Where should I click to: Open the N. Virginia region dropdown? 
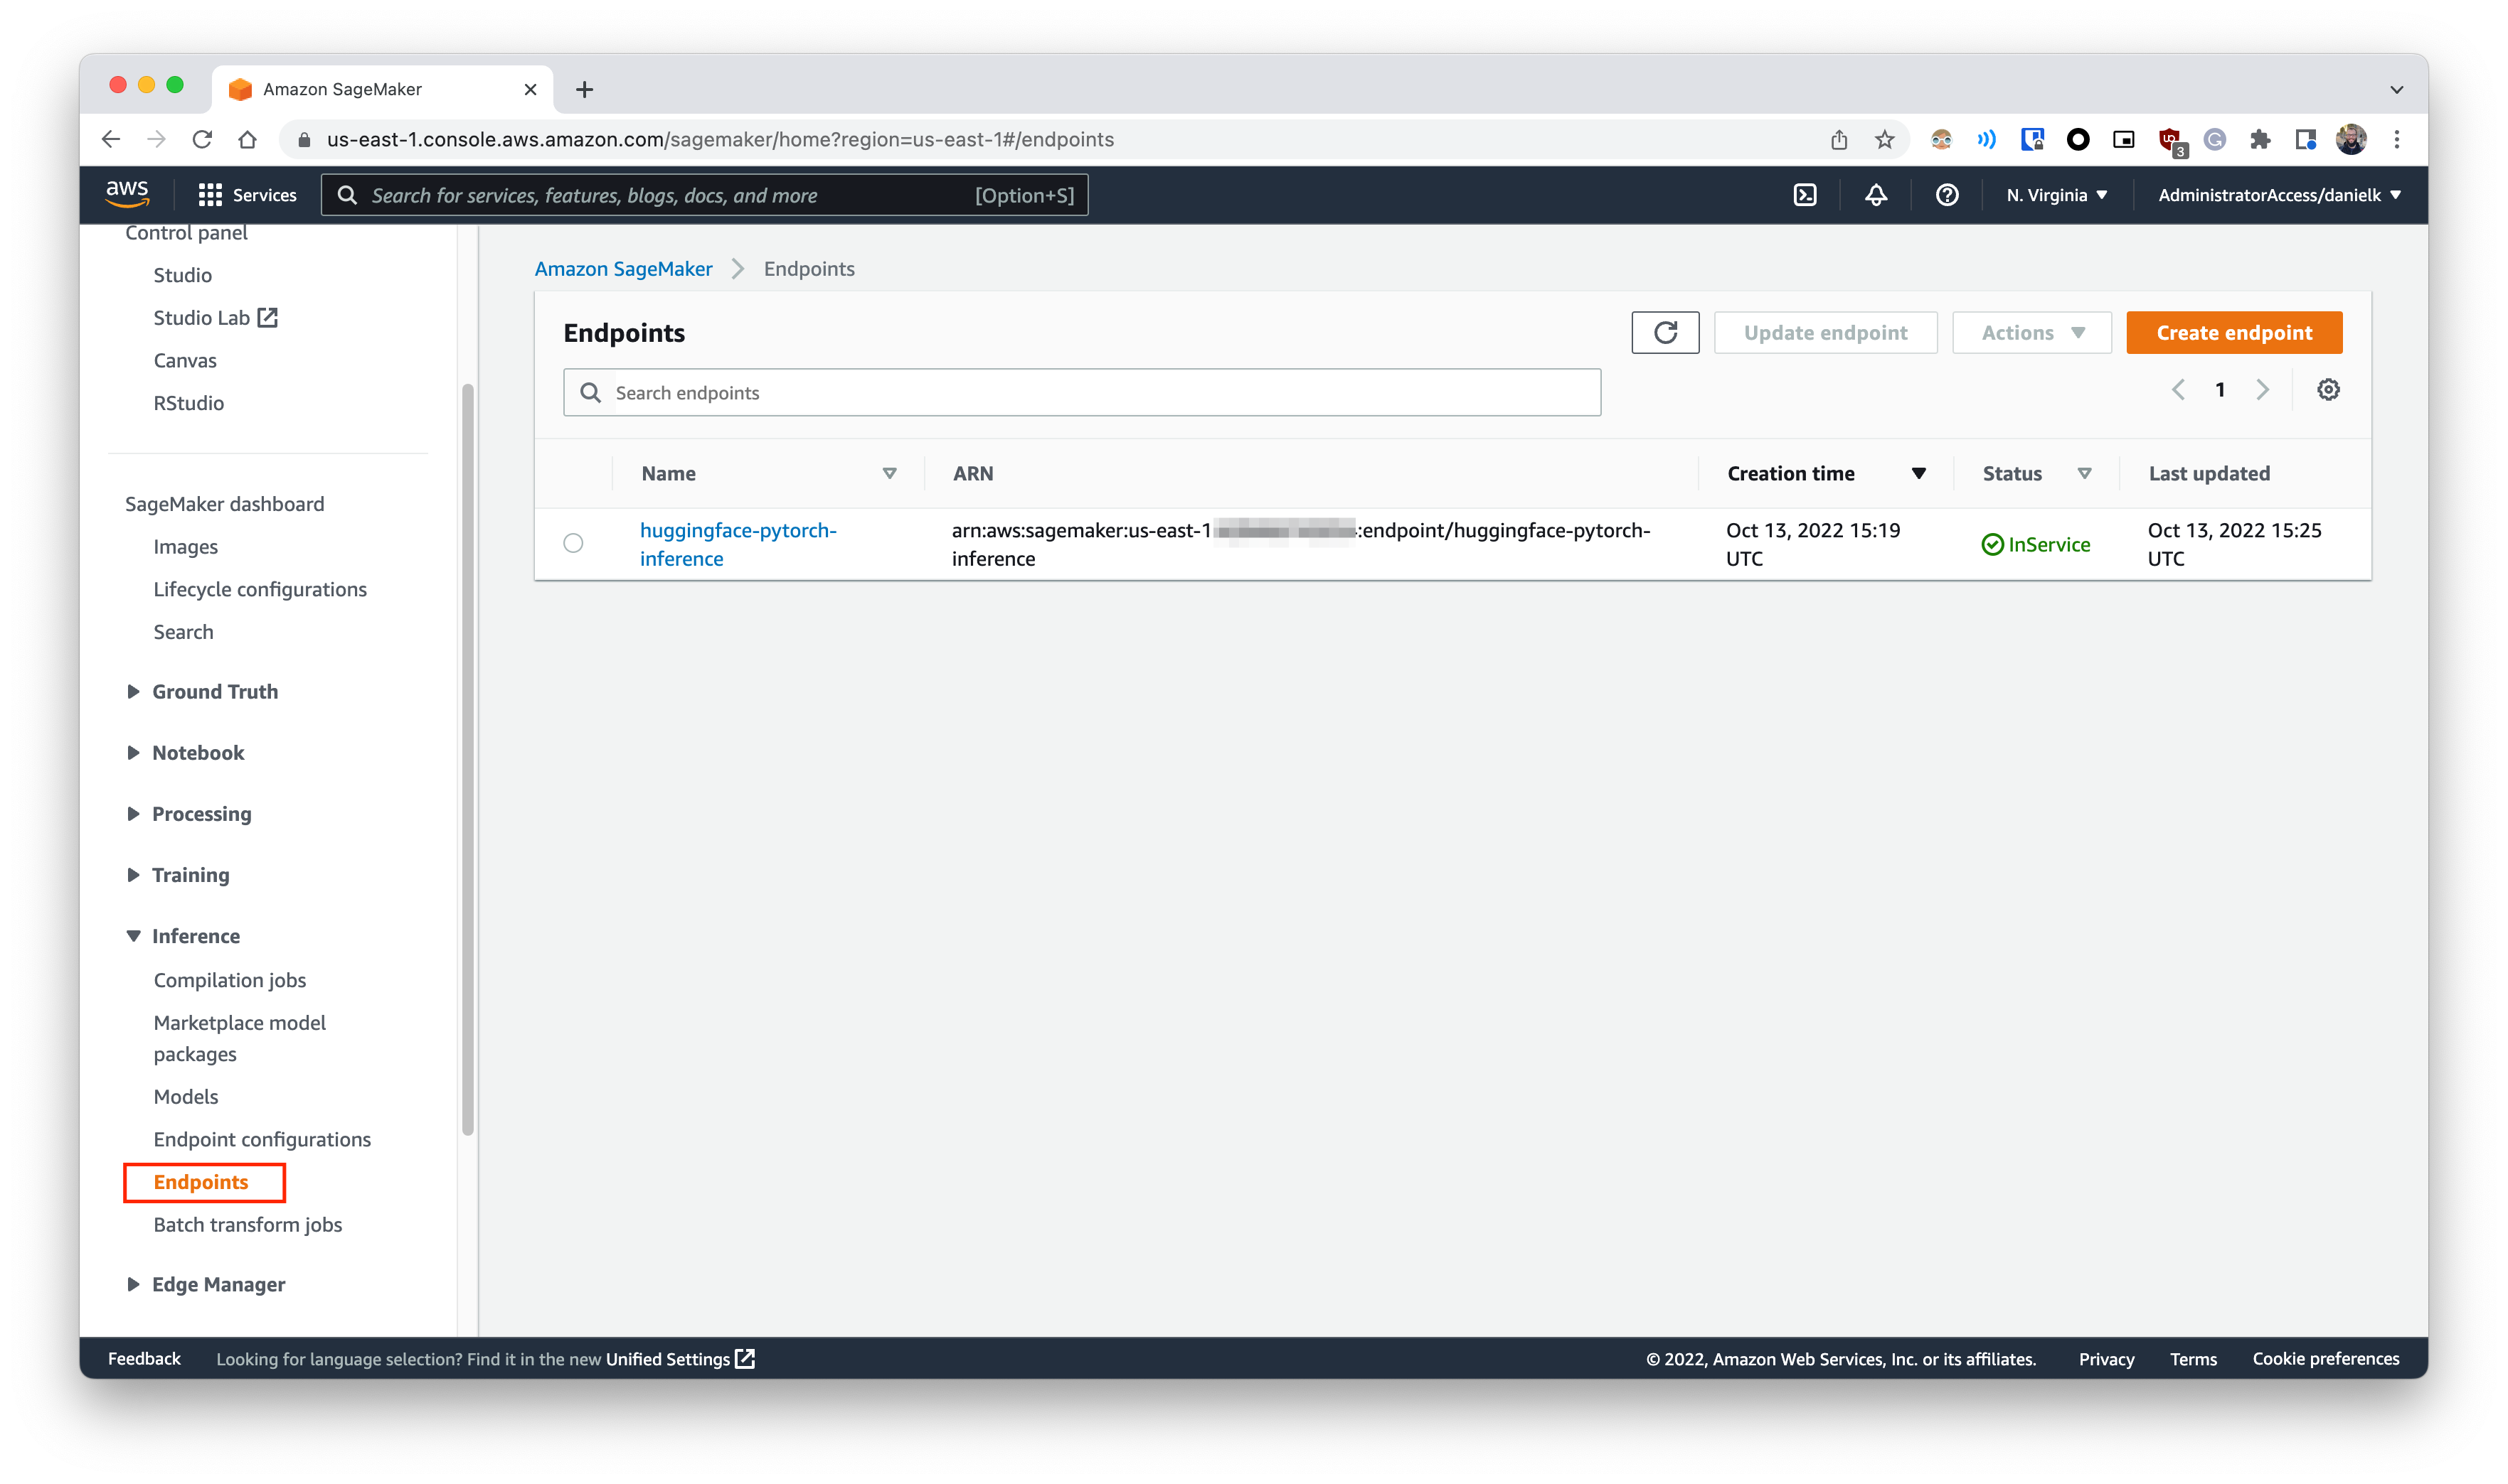pyautogui.click(x=2056, y=195)
